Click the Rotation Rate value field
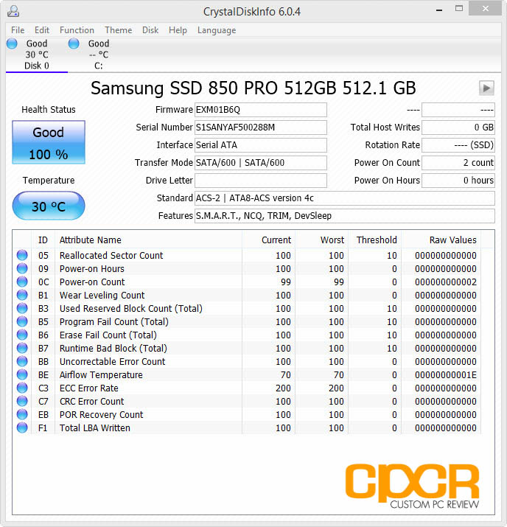Image resolution: width=507 pixels, height=527 pixels. click(458, 145)
